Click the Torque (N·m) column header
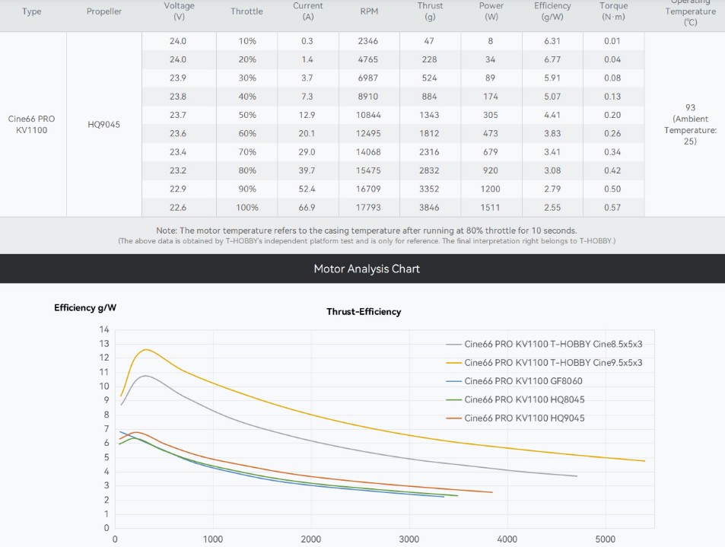725x547 pixels. pos(613,11)
